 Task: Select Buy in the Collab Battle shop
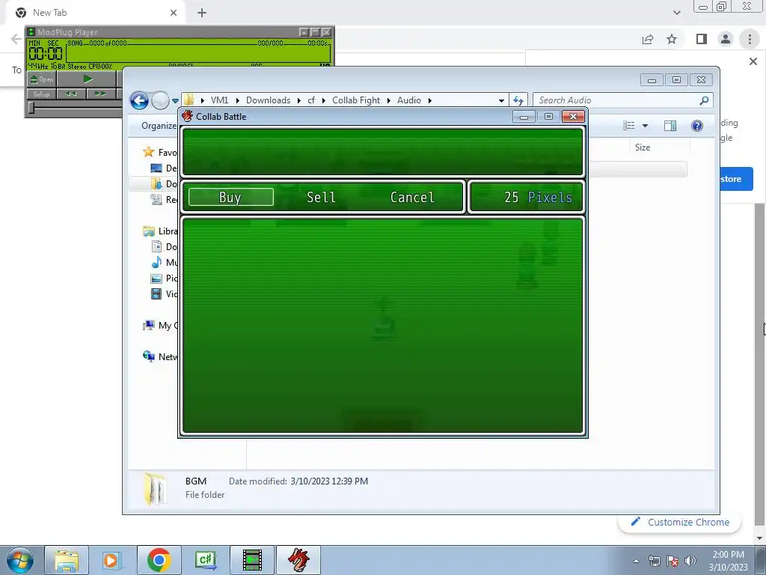pyautogui.click(x=230, y=197)
